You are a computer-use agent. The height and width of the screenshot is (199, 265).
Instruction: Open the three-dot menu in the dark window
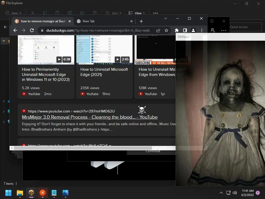pyautogui.click(x=223, y=31)
